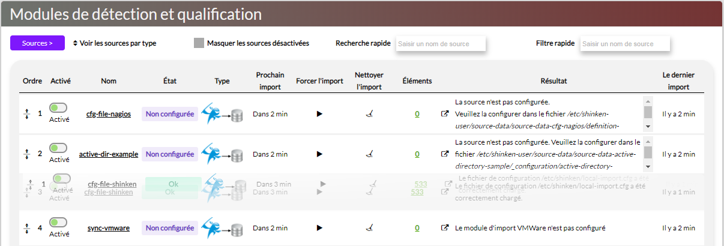Clean the import of active-dir-example
The width and height of the screenshot is (724, 246).
click(370, 154)
